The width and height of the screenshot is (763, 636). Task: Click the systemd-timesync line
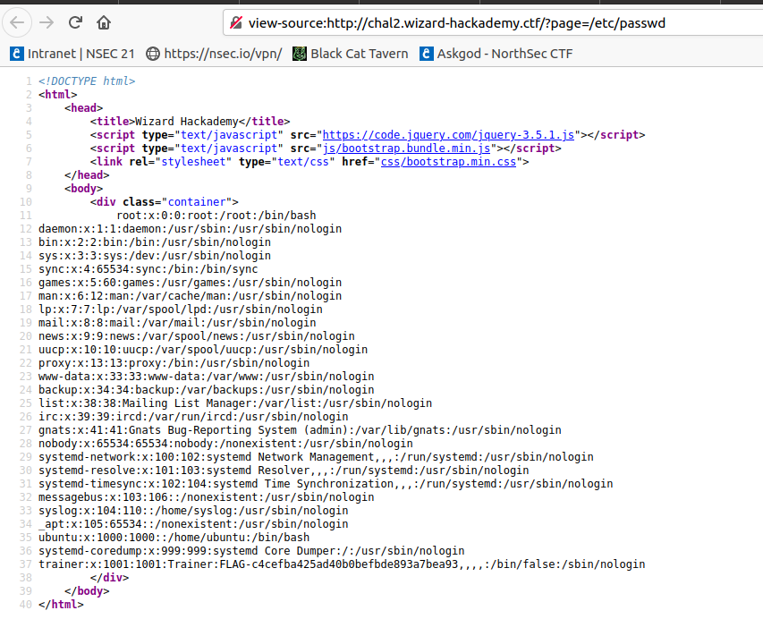tap(326, 484)
